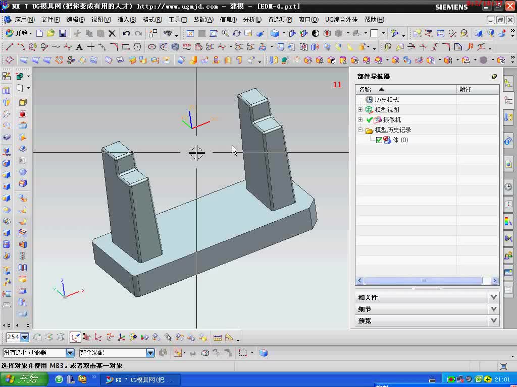Open the 帮助(H) menu
The image size is (517, 387).
pos(374,20)
